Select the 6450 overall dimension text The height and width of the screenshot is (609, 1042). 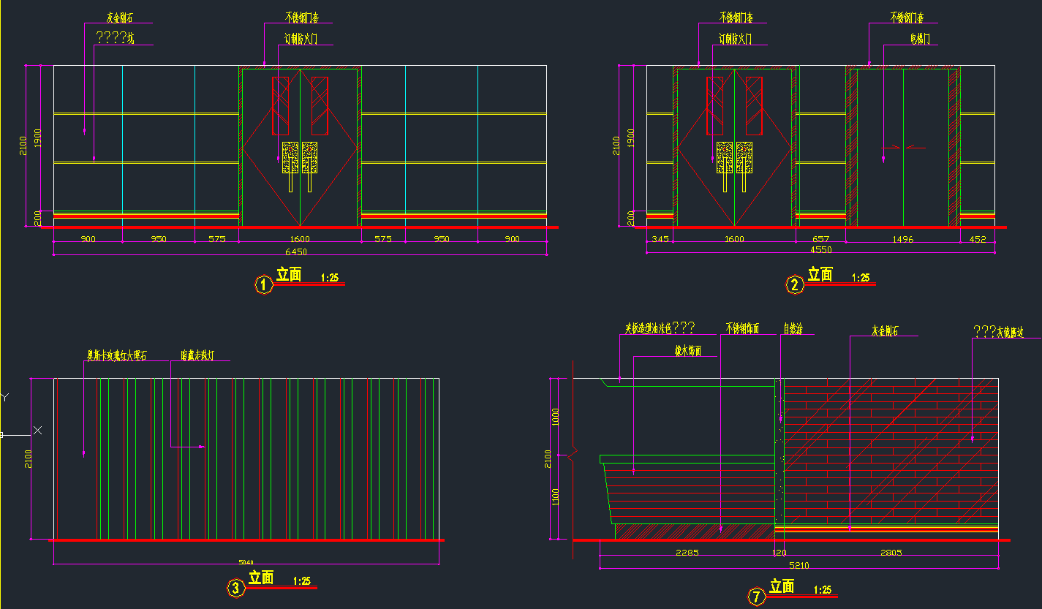click(295, 251)
